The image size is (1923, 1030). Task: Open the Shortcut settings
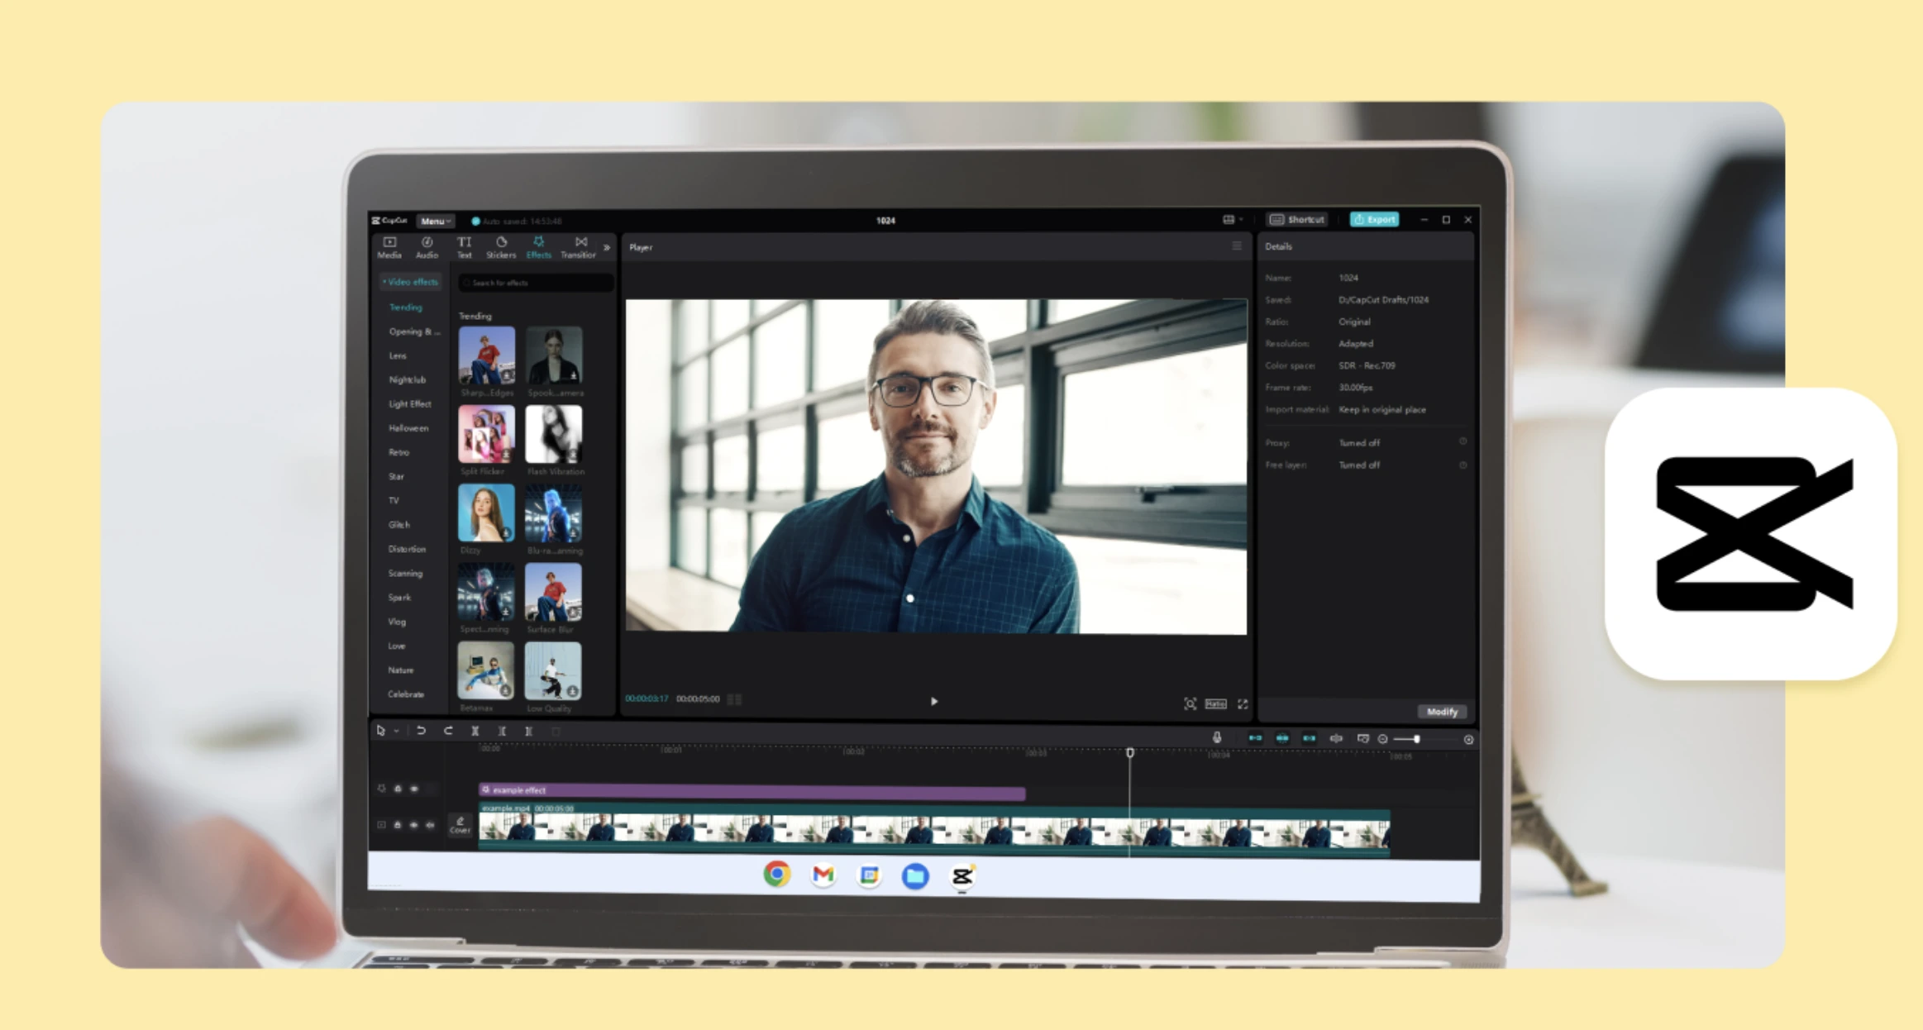point(1298,220)
